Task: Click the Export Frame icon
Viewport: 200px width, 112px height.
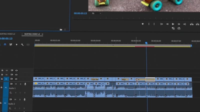Action: [x=179, y=28]
